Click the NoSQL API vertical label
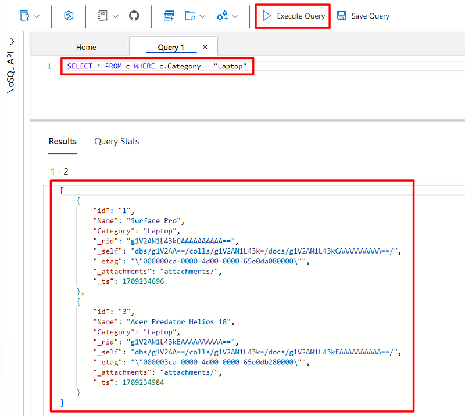Image resolution: width=465 pixels, height=416 pixels. coord(10,73)
